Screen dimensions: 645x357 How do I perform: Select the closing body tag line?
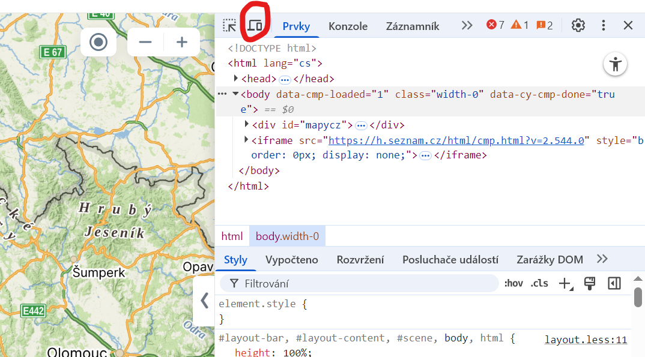(259, 170)
